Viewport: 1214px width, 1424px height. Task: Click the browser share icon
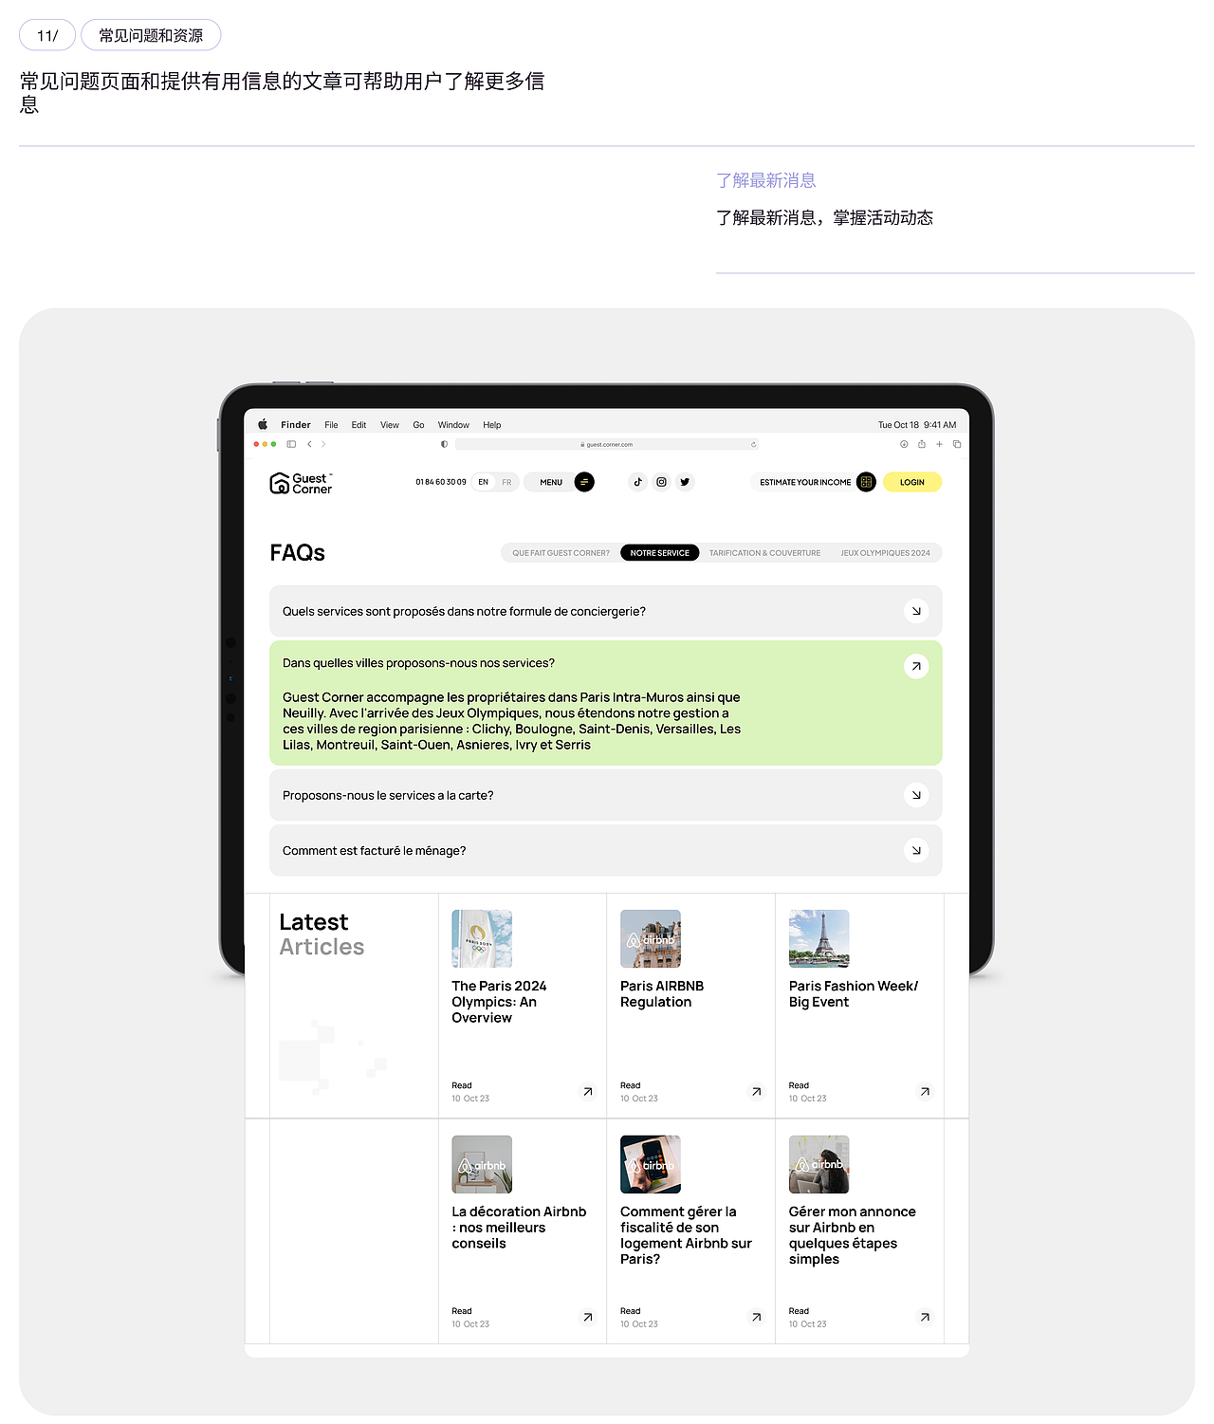(921, 444)
